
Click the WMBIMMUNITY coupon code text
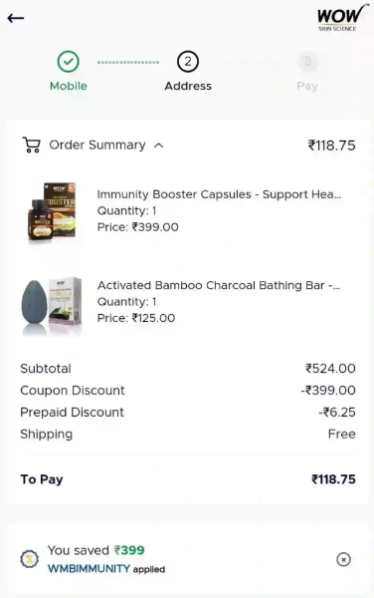[x=90, y=569]
